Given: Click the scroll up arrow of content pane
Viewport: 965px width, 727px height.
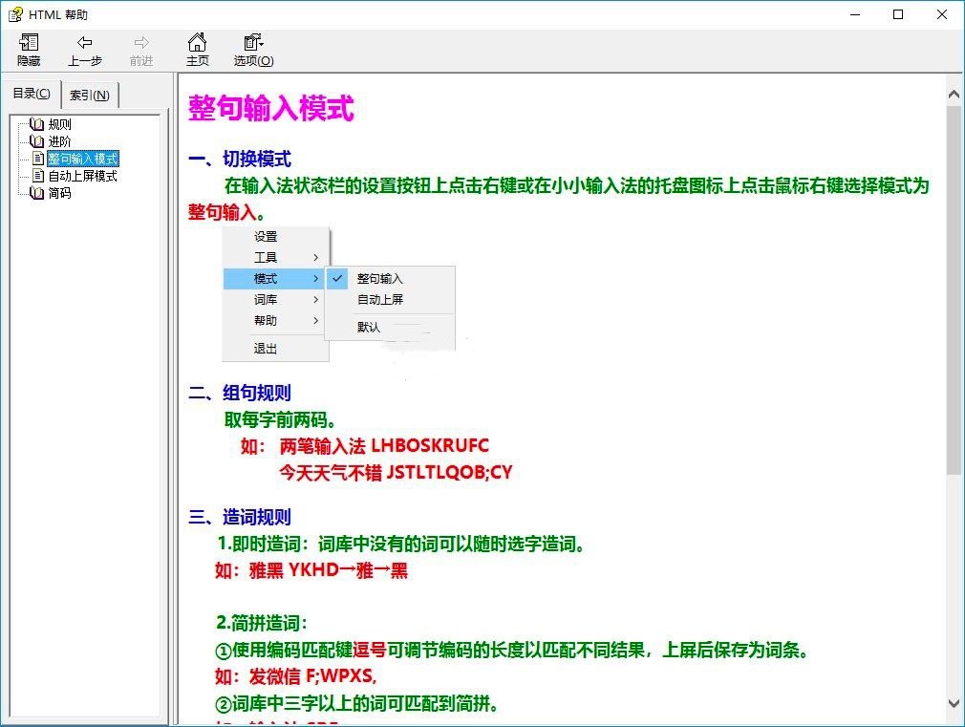Looking at the screenshot, I should tap(954, 95).
